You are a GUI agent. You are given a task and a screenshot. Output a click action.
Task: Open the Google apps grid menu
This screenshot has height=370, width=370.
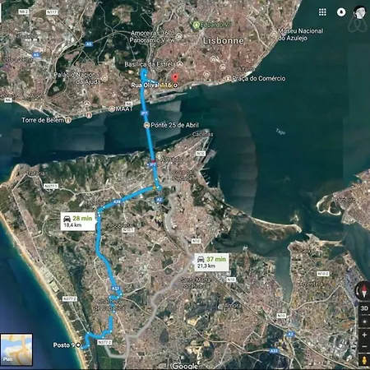tap(322, 12)
